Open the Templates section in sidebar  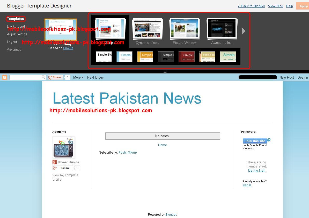click(x=15, y=19)
